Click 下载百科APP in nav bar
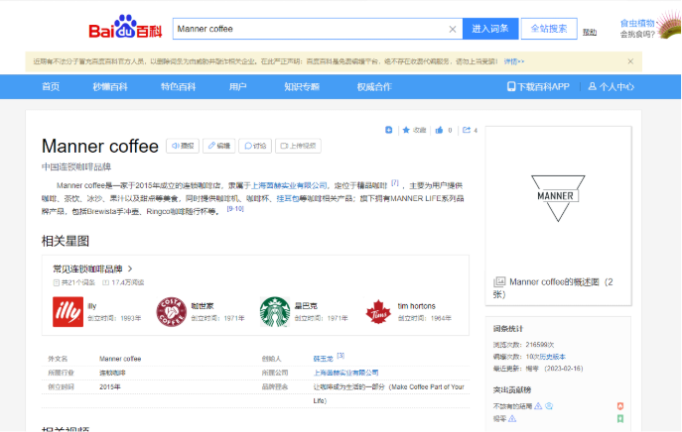 pyautogui.click(x=538, y=87)
